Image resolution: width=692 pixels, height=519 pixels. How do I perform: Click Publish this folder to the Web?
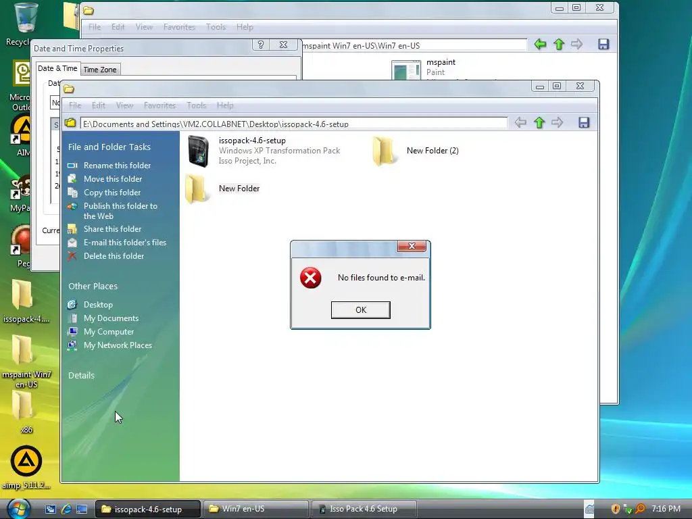click(120, 211)
